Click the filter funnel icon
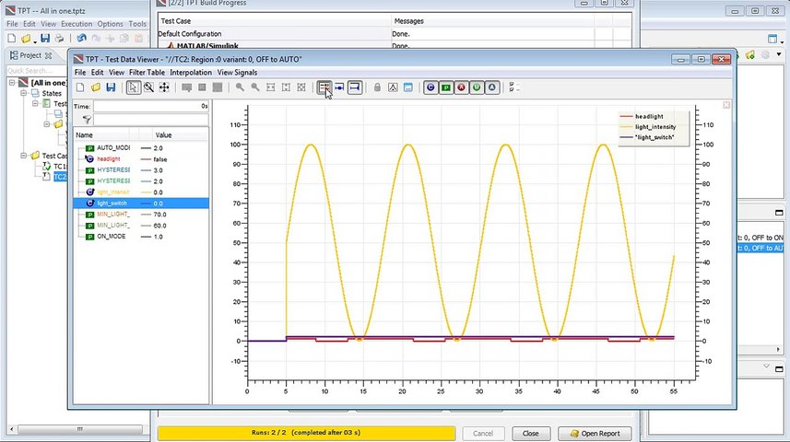 tap(86, 120)
